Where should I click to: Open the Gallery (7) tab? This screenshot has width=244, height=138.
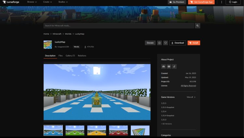70,55
